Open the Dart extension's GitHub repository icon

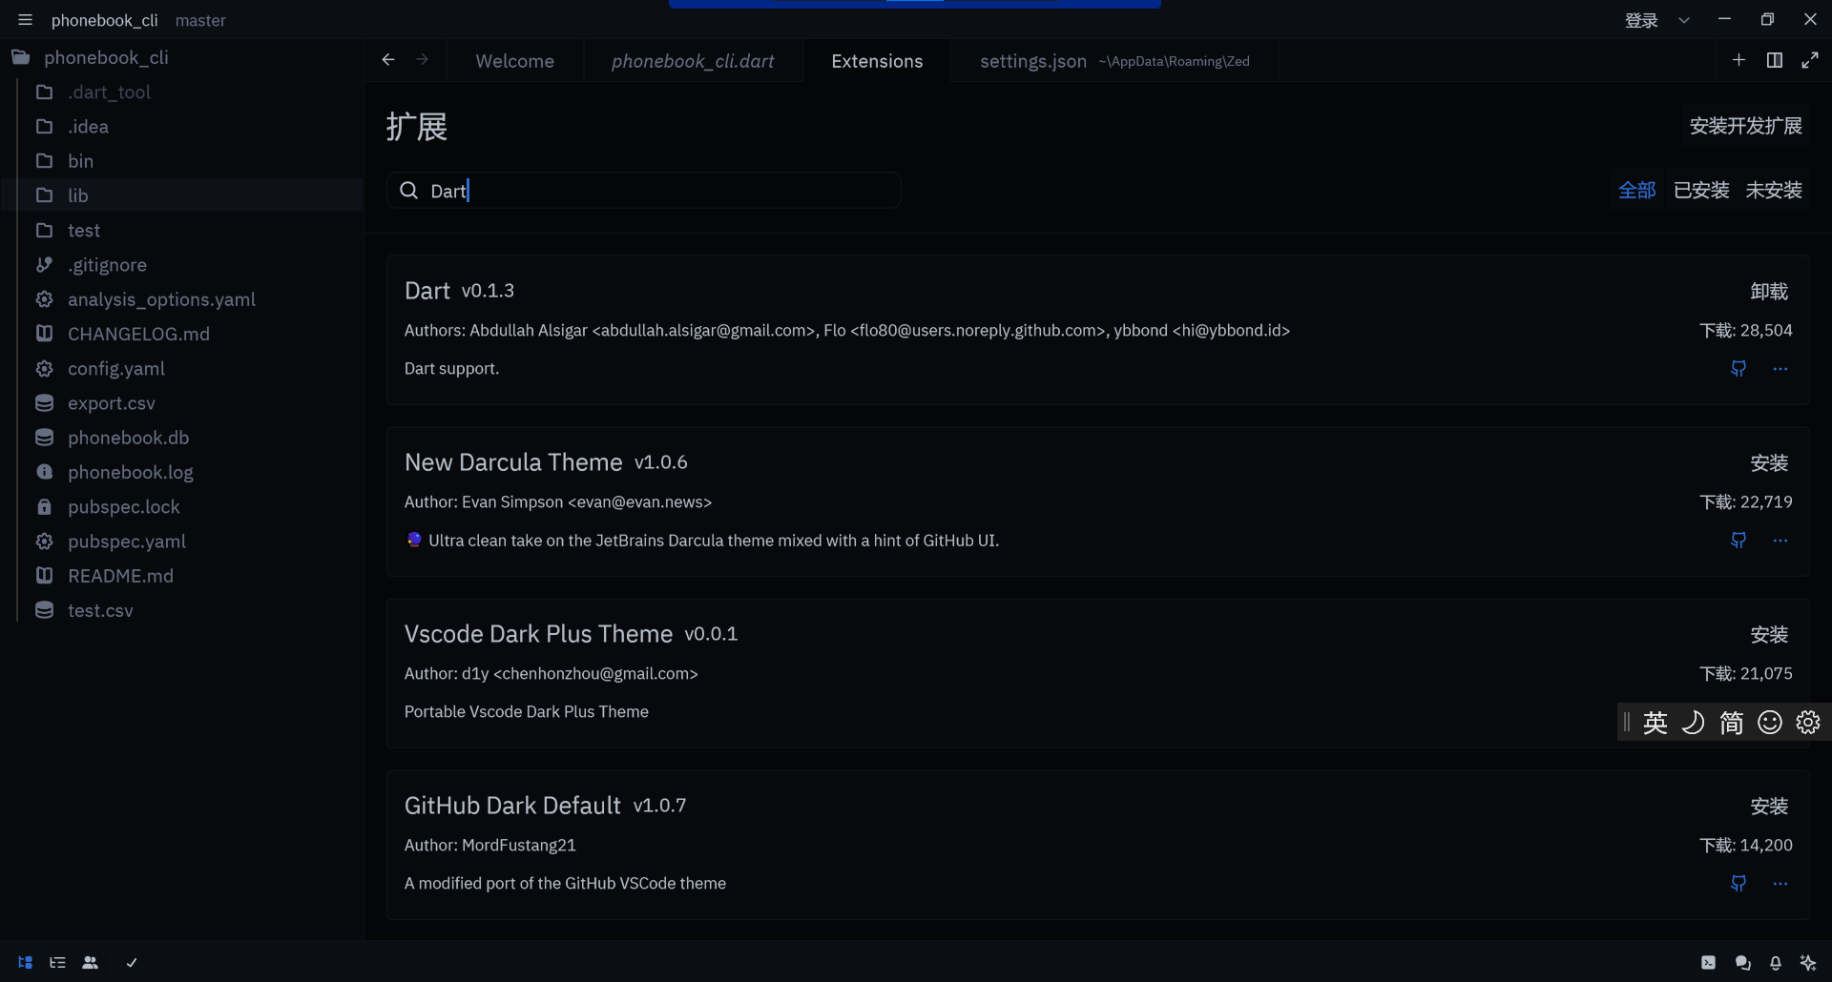(x=1738, y=369)
